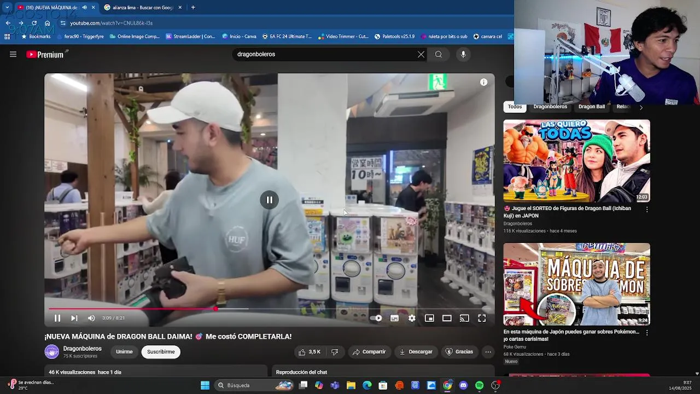Toggle autoplay switch in player
The height and width of the screenshot is (394, 700).
[376, 318]
